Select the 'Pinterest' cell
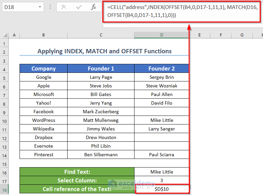Viewport: 263px width, 195px height. click(43, 155)
